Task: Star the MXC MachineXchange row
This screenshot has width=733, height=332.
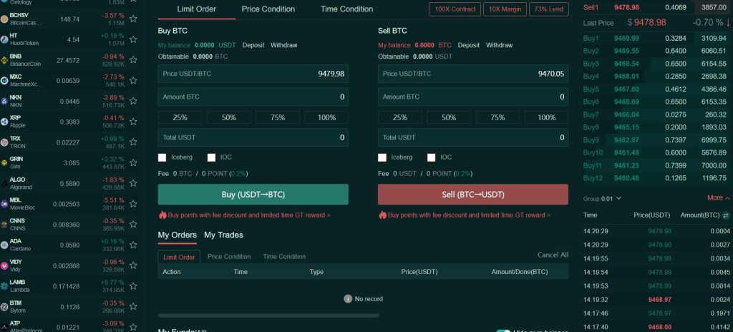Action: (133, 80)
